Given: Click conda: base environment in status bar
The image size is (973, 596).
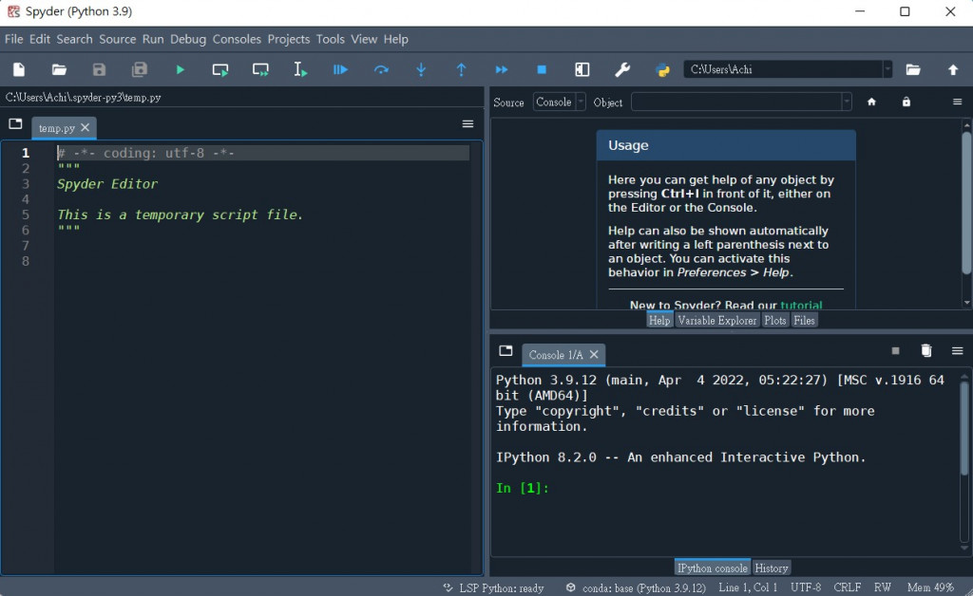Looking at the screenshot, I should tap(641, 588).
